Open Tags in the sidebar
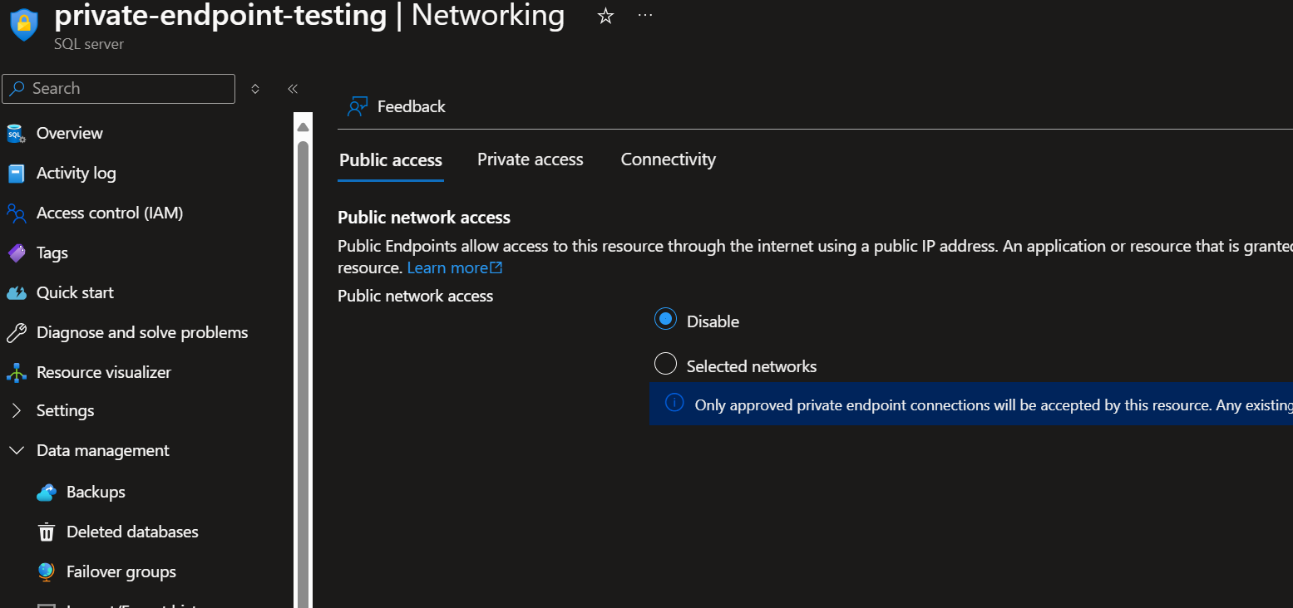 coord(52,253)
